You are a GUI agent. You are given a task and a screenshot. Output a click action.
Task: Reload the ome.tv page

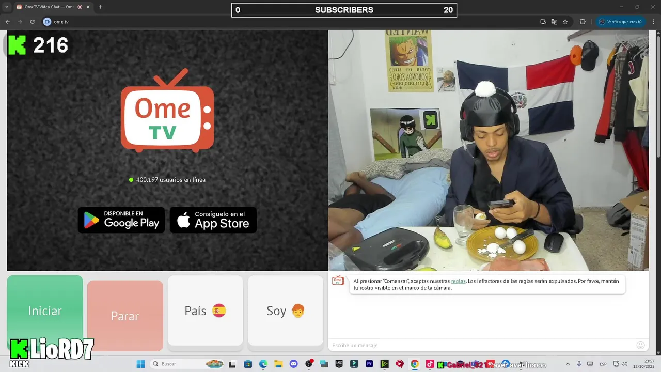point(32,22)
